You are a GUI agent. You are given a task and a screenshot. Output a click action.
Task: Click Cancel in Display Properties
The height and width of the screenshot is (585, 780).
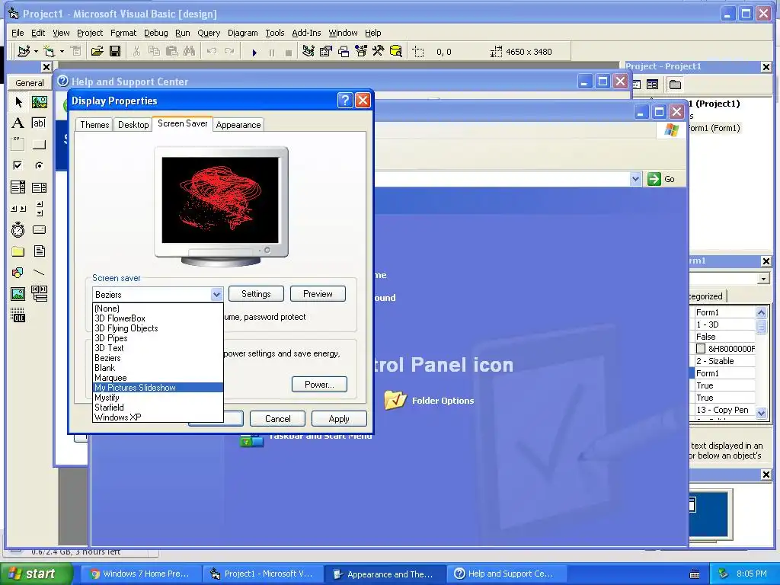(x=277, y=419)
